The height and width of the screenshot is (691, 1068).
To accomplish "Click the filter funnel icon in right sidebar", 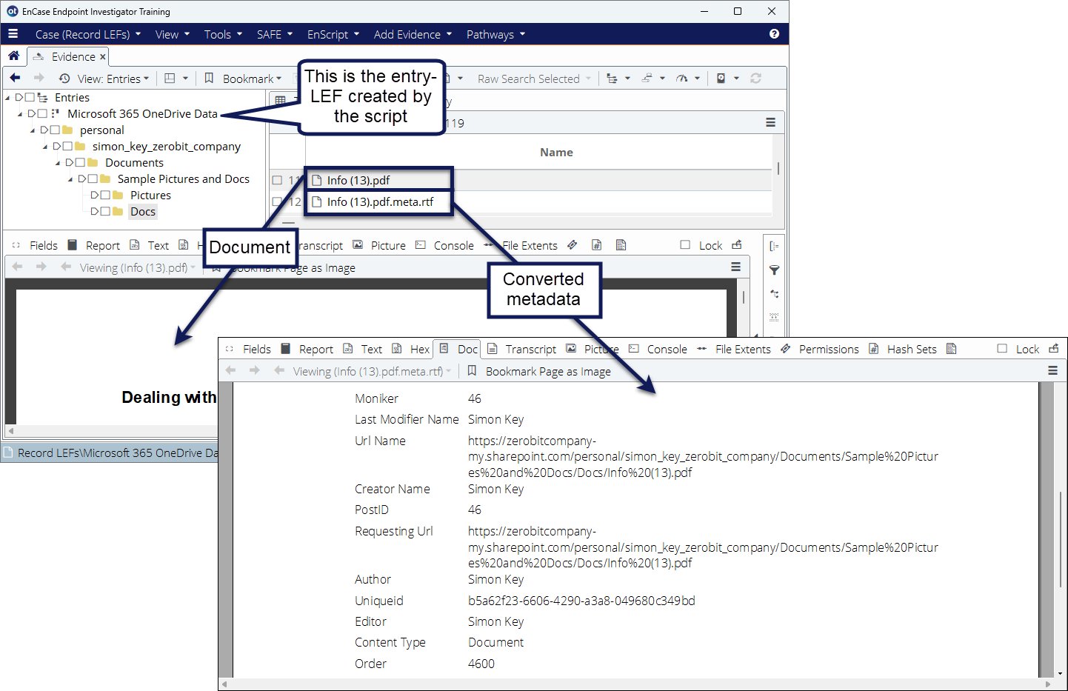I will (774, 270).
